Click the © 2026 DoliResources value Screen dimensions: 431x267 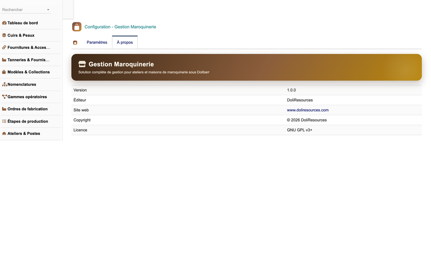307,120
